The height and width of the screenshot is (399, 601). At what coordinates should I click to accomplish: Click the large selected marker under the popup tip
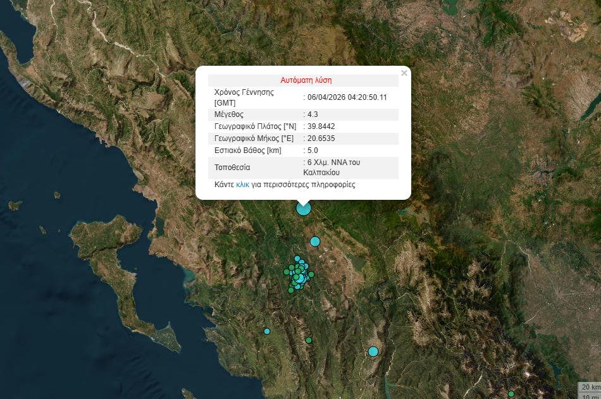304,208
